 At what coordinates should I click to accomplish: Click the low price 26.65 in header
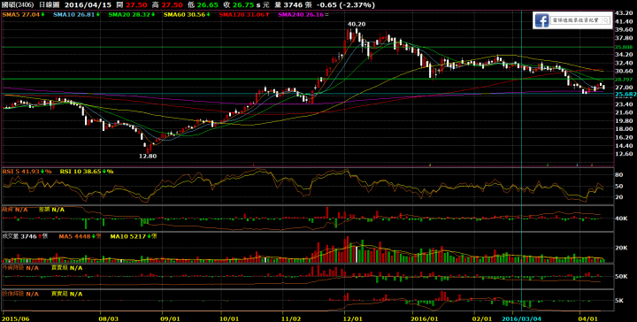pos(209,5)
